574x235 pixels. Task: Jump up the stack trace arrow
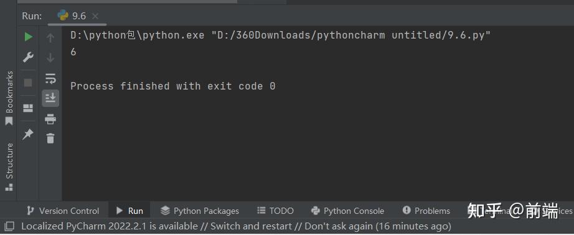coord(50,38)
